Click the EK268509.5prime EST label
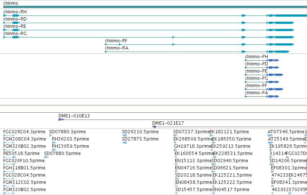 coord(193,139)
